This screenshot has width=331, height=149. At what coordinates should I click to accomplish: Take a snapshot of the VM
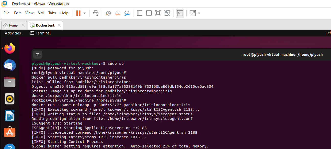coord(108,13)
